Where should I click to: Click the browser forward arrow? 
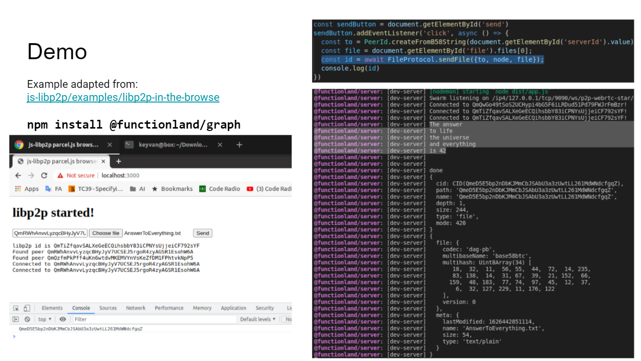pyautogui.click(x=31, y=175)
